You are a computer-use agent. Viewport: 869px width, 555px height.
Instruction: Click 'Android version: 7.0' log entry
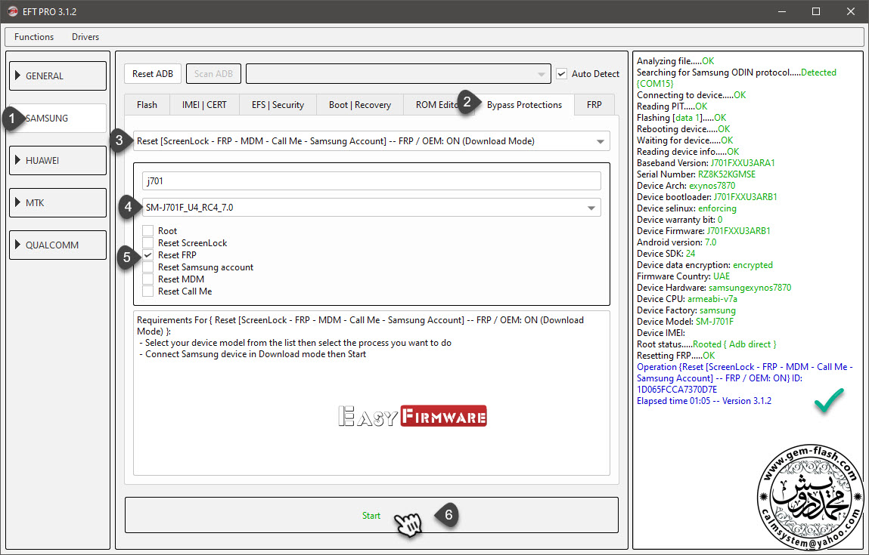677,242
